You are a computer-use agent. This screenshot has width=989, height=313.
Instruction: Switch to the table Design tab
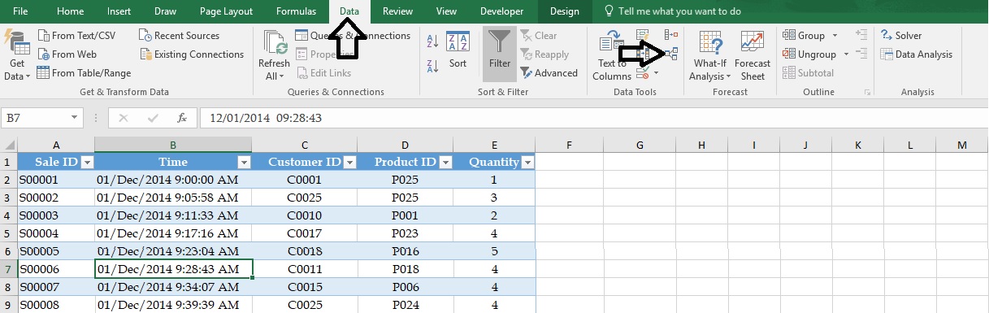pyautogui.click(x=564, y=11)
